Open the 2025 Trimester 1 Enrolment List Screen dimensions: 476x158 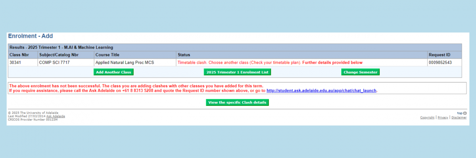click(x=238, y=72)
